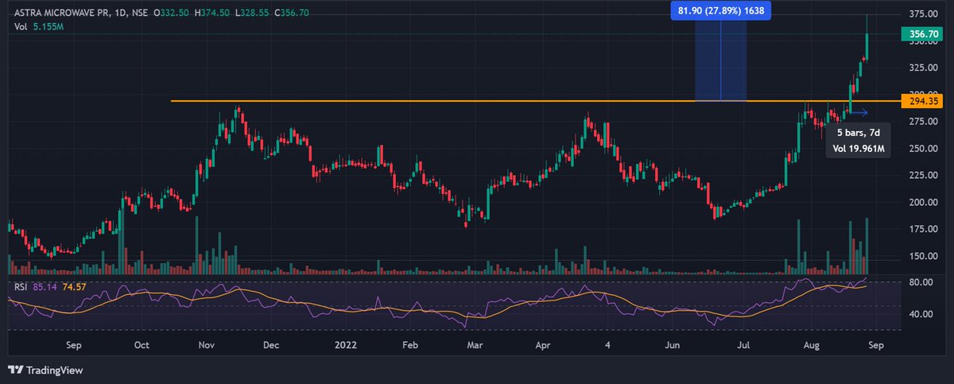Select the Vol 19.961M tooltip text
Image resolution: width=954 pixels, height=384 pixels.
pyautogui.click(x=858, y=149)
